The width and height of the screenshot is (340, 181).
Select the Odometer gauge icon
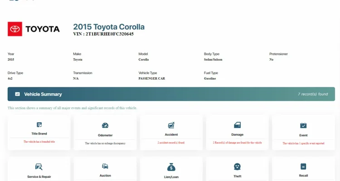click(x=105, y=125)
